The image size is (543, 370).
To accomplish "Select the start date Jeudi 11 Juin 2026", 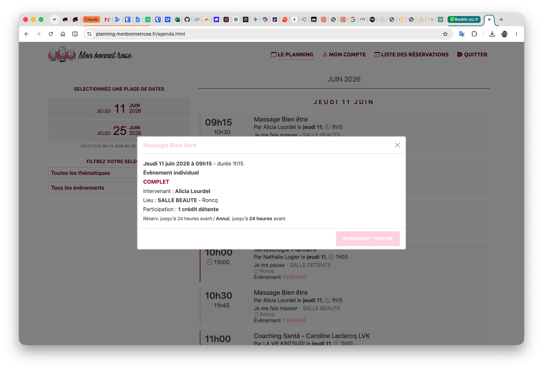I will click(119, 108).
